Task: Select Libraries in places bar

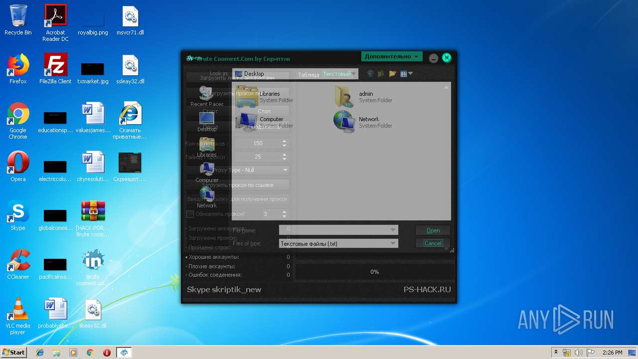Action: click(207, 147)
